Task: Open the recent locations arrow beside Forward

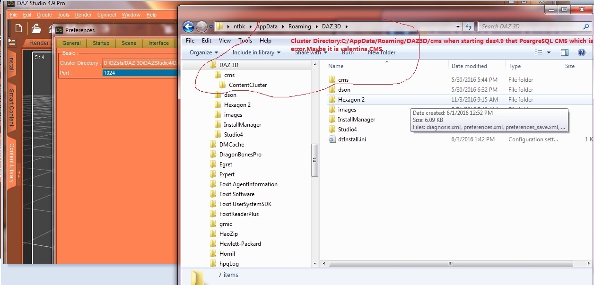Action: [x=211, y=27]
